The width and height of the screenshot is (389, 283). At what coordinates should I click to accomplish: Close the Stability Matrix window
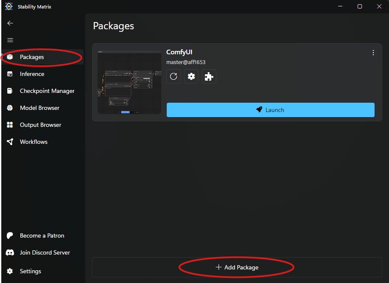click(379, 6)
